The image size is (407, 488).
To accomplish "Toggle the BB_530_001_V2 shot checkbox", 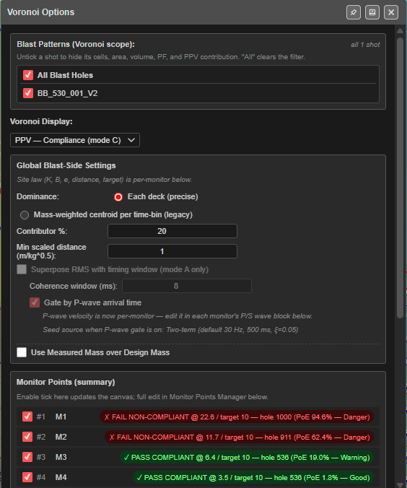I will click(28, 93).
